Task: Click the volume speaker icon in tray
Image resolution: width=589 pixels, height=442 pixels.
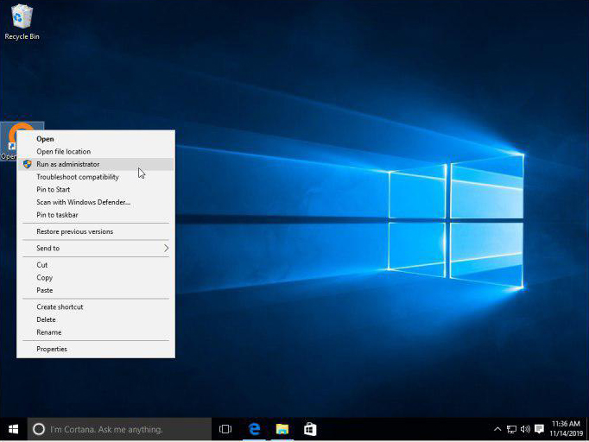Action: pyautogui.click(x=525, y=429)
